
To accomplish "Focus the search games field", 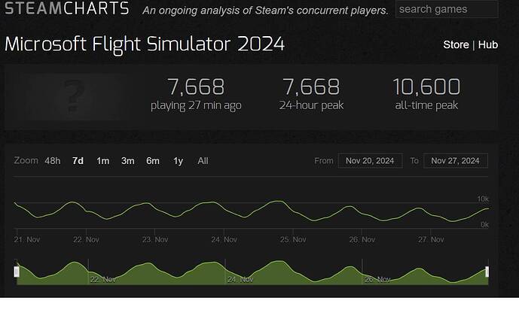I will 447,9.
